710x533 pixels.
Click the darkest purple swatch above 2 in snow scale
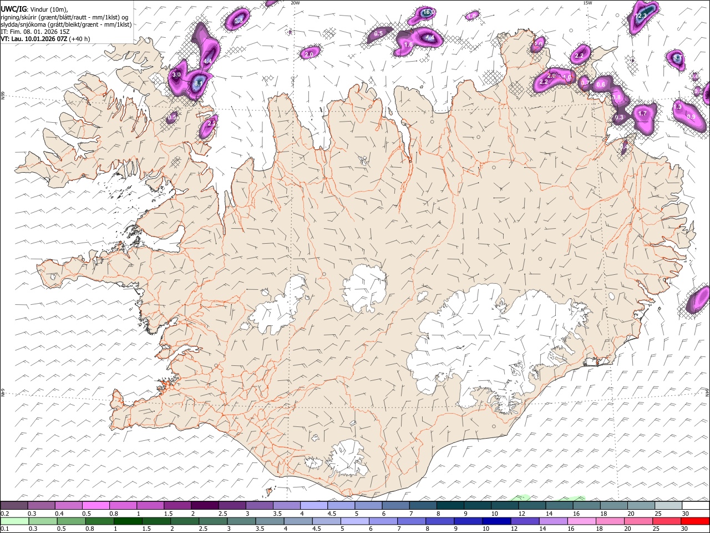pyautogui.click(x=204, y=505)
